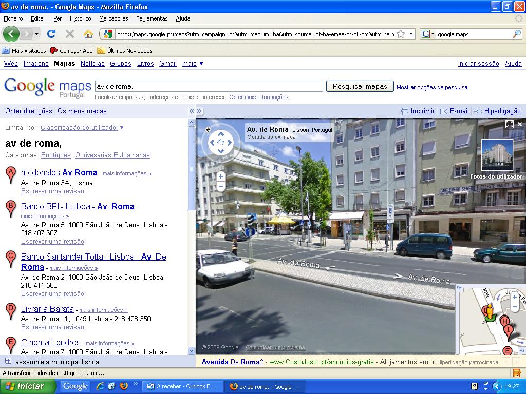Viewport: 526px width, 394px height.
Task: Click the Escrever uma revisão link under mcdonalds
Action: pyautogui.click(x=52, y=191)
